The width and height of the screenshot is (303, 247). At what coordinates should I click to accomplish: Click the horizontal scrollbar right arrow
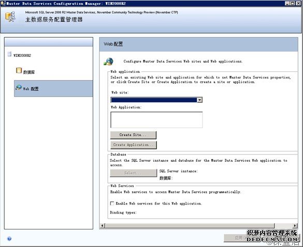coord(295,226)
